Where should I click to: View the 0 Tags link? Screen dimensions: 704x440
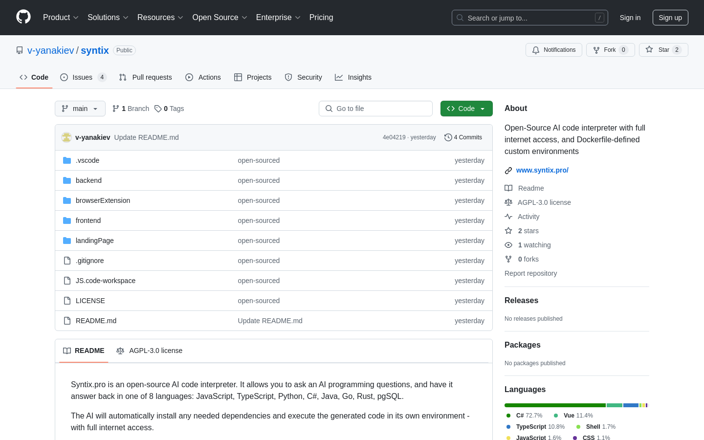click(169, 109)
